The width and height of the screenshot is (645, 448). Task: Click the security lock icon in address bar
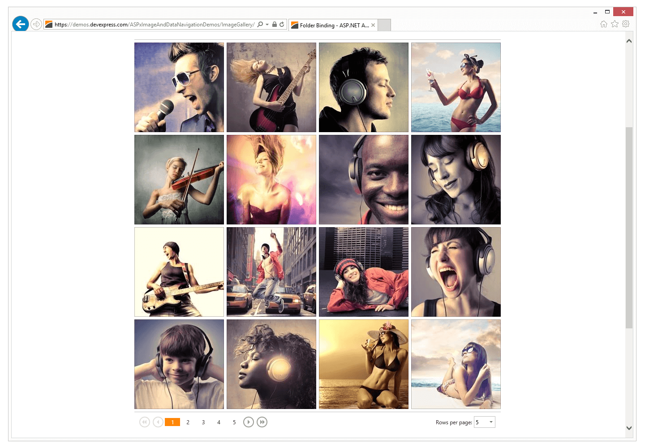(274, 24)
